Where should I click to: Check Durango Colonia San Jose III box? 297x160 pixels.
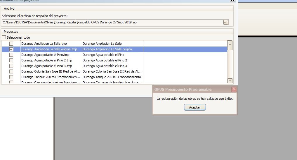coord(11,71)
